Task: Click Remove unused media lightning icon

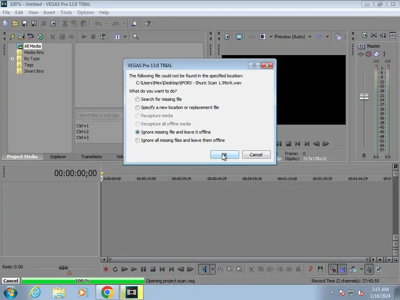Action: [12, 37]
